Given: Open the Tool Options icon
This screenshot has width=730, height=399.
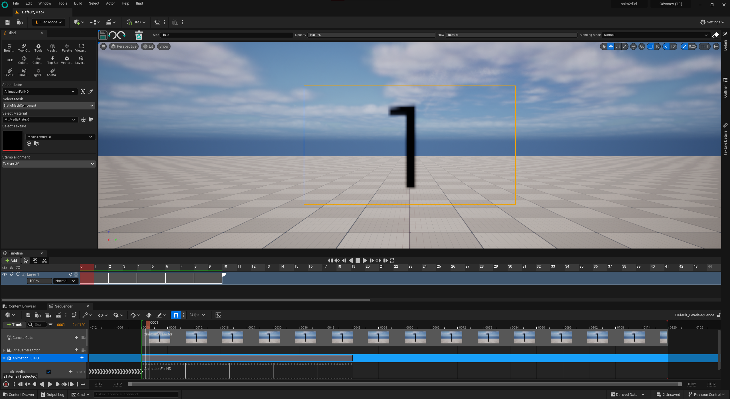Looking at the screenshot, I should [x=24, y=48].
